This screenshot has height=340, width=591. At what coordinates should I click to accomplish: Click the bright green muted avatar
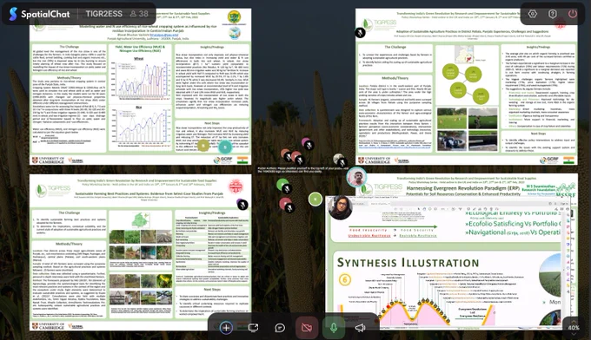pyautogui.click(x=283, y=185)
